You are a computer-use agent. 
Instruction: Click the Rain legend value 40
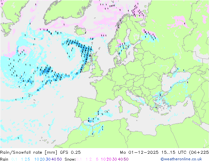[x=54, y=159]
